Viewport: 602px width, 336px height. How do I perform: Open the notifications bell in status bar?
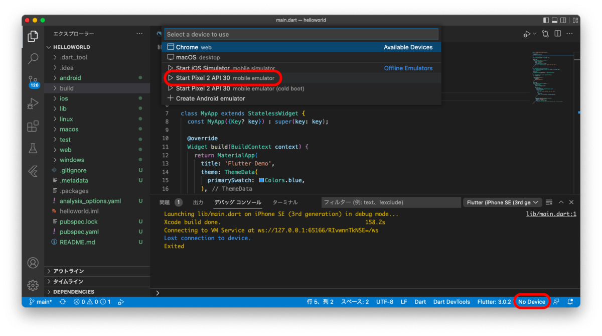pos(570,302)
